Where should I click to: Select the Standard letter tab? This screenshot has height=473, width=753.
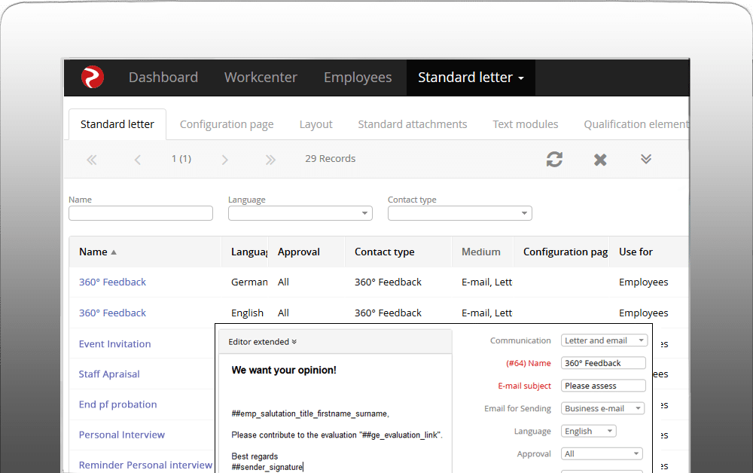(x=117, y=124)
